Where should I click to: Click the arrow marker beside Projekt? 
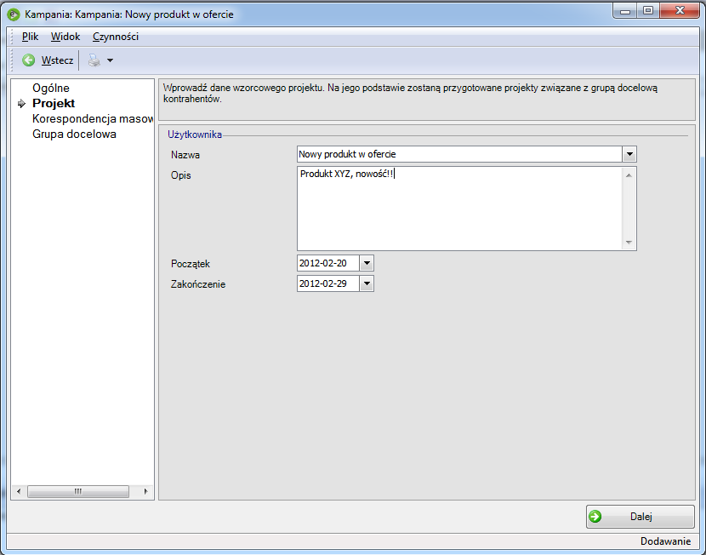click(21, 104)
